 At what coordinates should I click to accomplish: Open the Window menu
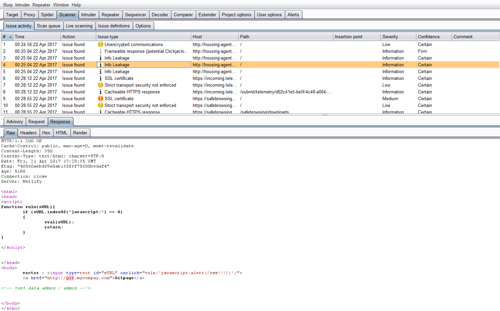click(61, 5)
